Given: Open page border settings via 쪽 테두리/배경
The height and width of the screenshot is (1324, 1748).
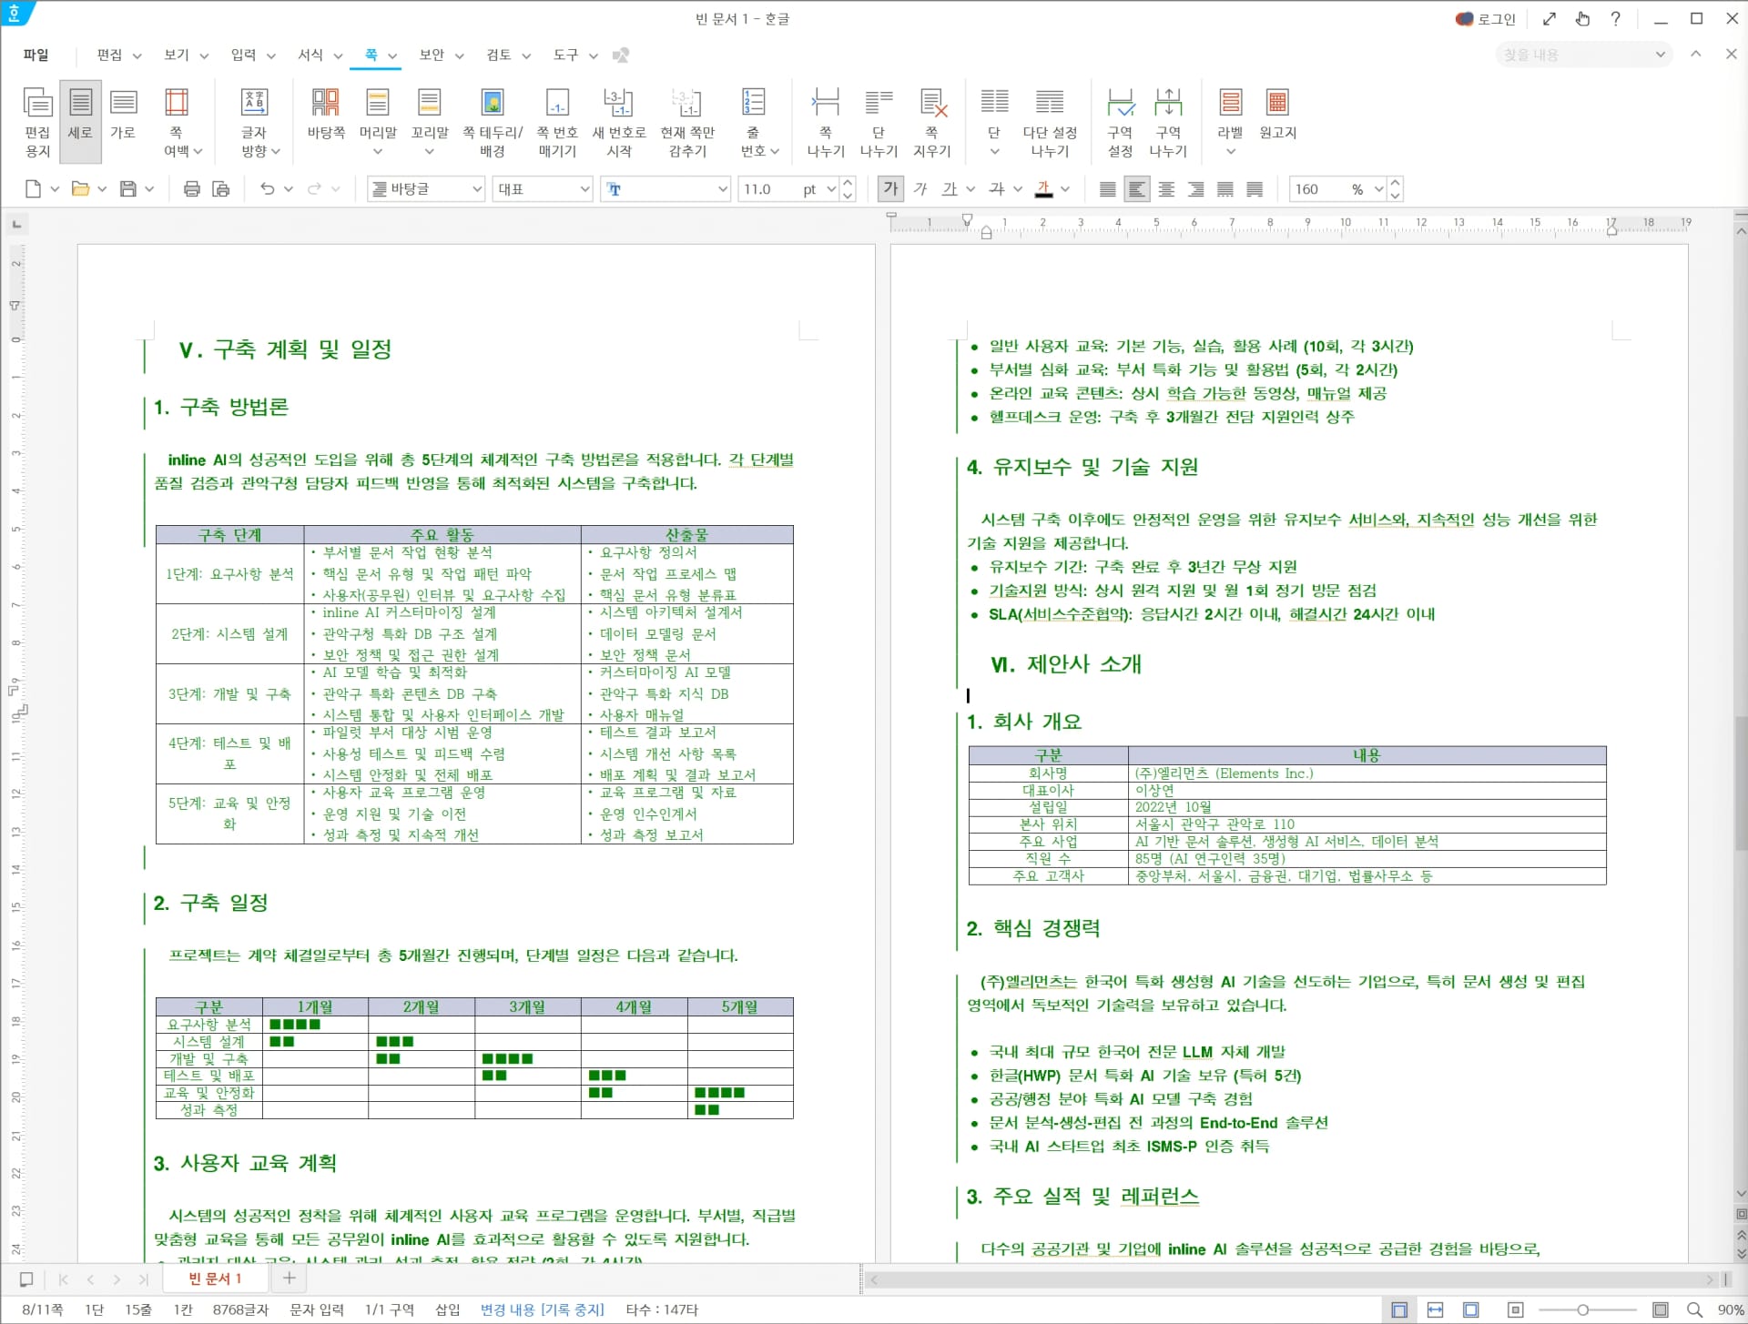Looking at the screenshot, I should coord(492,118).
